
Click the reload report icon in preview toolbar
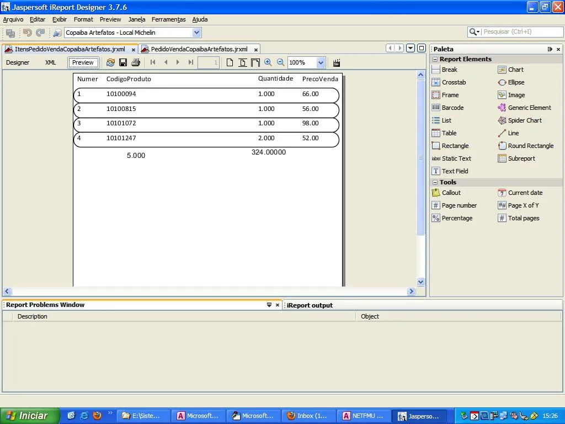point(111,62)
